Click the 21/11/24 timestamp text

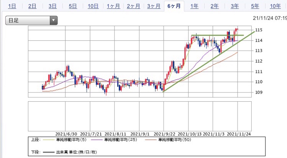coord(270,18)
